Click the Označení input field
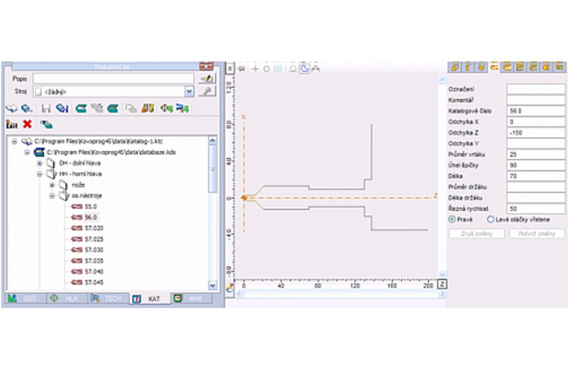Image resolution: width=570 pixels, height=378 pixels. tap(536, 89)
